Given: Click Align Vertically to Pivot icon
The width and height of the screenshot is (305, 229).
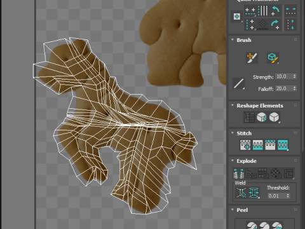Looking at the screenshot, I should pos(250,25).
